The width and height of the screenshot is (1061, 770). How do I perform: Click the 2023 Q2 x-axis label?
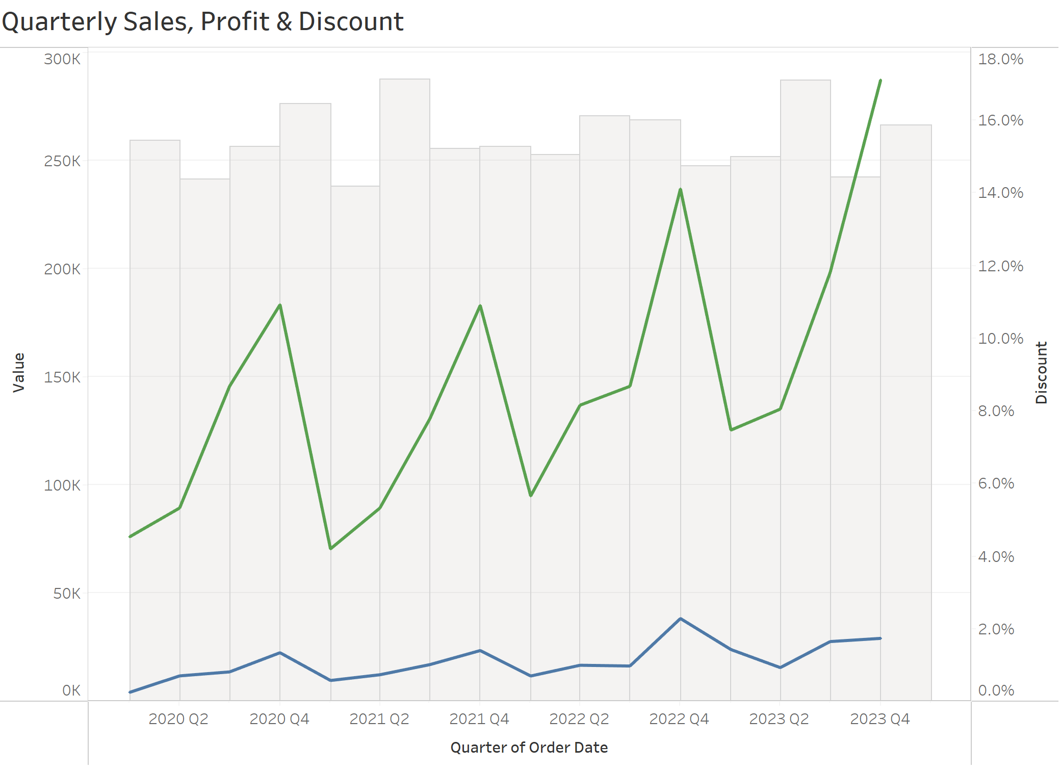pos(779,718)
